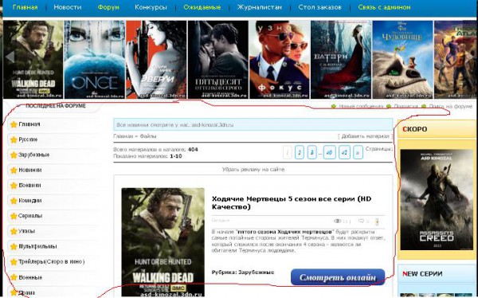
Task: Open Ходячие Мертвецы 5 сезон article title
Action: tap(292, 203)
